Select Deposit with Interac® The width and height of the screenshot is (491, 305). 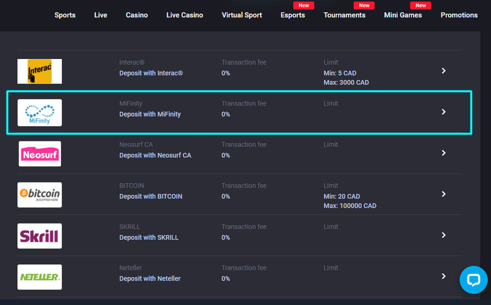pos(151,73)
